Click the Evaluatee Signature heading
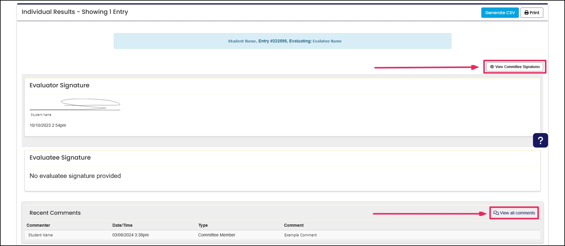Screen dimensions: 565x246 [60, 157]
